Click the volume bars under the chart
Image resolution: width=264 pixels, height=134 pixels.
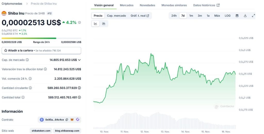[164, 121]
